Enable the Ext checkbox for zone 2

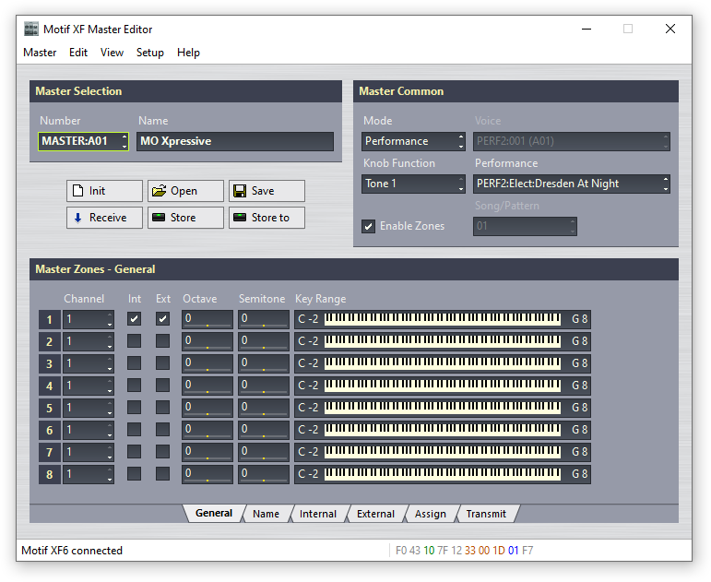click(x=163, y=341)
